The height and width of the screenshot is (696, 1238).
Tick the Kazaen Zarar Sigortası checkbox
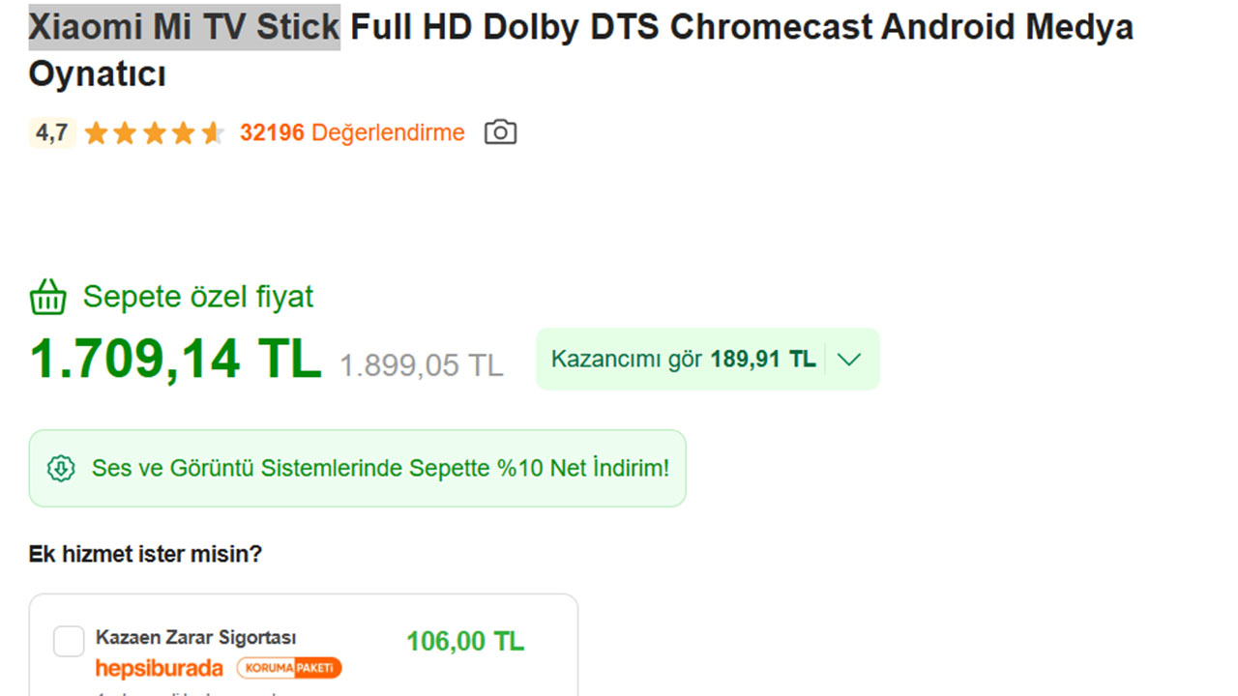pyautogui.click(x=69, y=641)
